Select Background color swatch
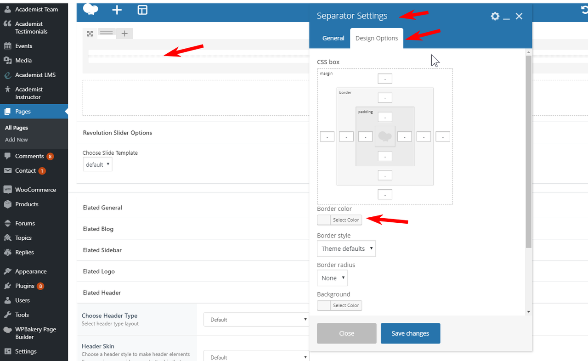Image resolution: width=588 pixels, height=361 pixels. (324, 305)
